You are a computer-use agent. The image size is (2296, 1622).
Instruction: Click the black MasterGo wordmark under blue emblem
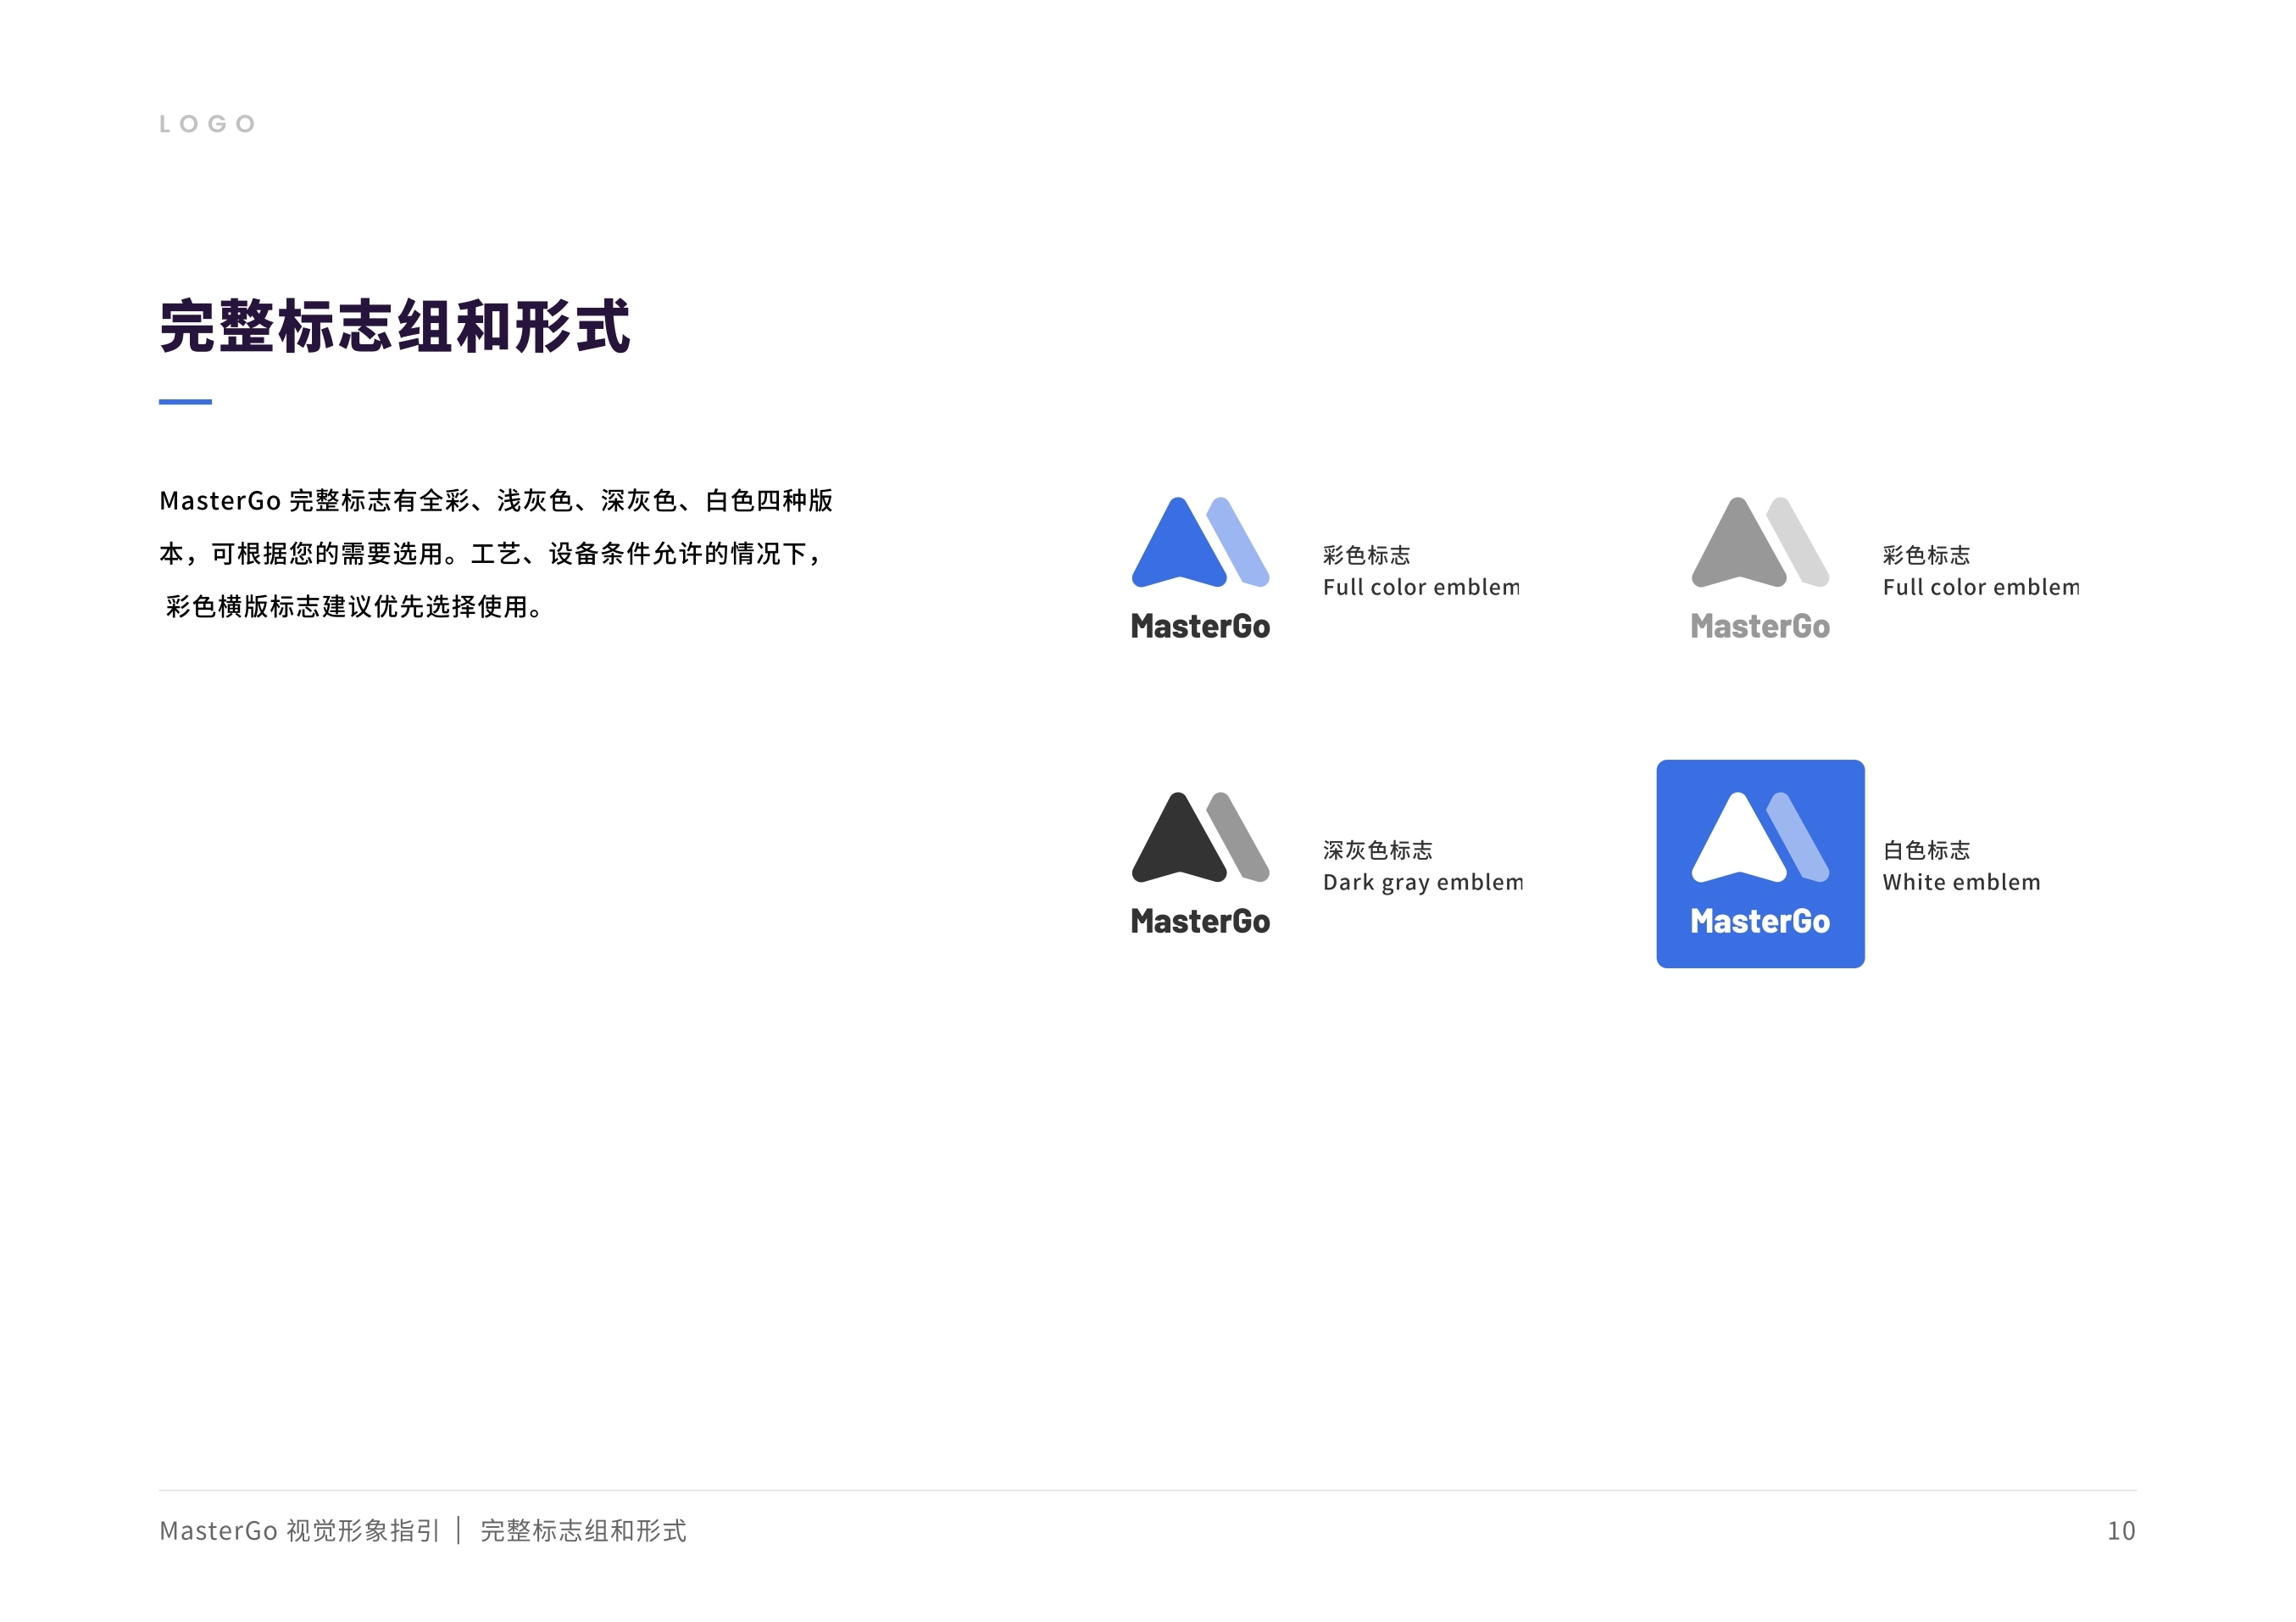click(x=1200, y=627)
